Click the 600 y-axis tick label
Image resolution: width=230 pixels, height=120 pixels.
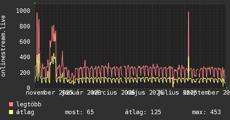click(25, 42)
